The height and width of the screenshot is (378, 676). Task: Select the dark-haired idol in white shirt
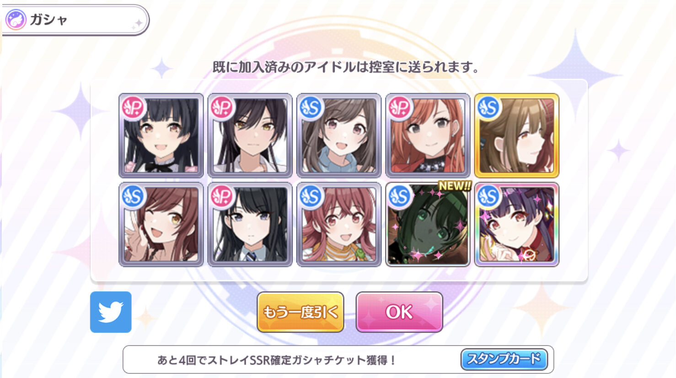[250, 136]
